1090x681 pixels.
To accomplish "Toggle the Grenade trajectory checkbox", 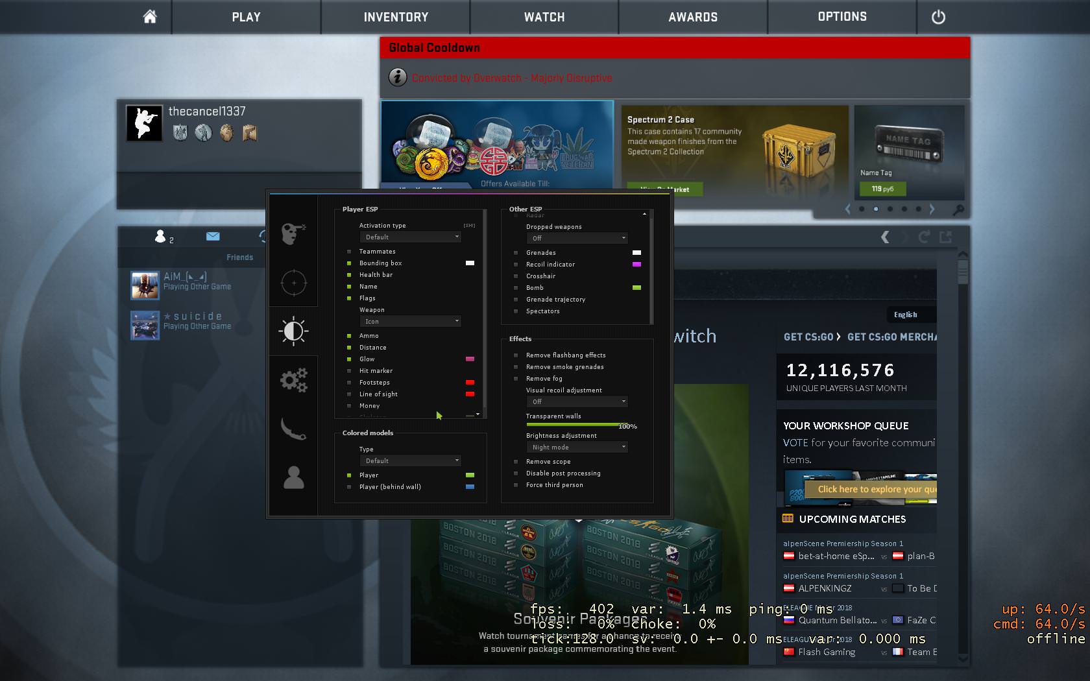I will point(516,300).
